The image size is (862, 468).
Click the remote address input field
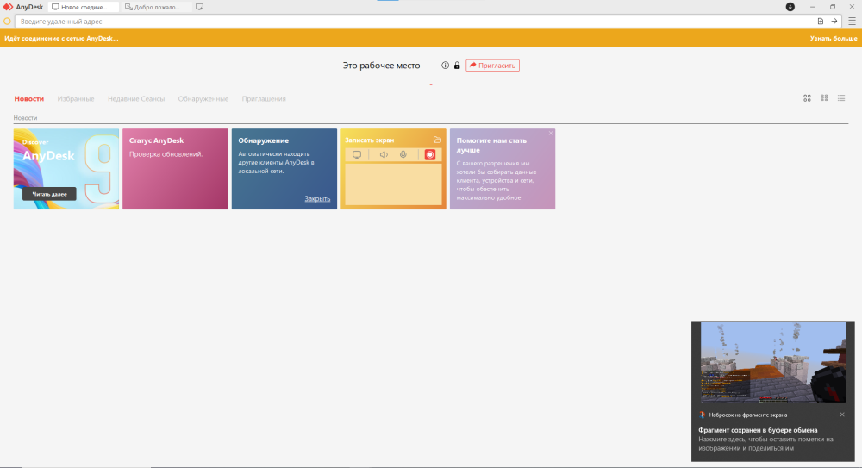click(x=416, y=22)
